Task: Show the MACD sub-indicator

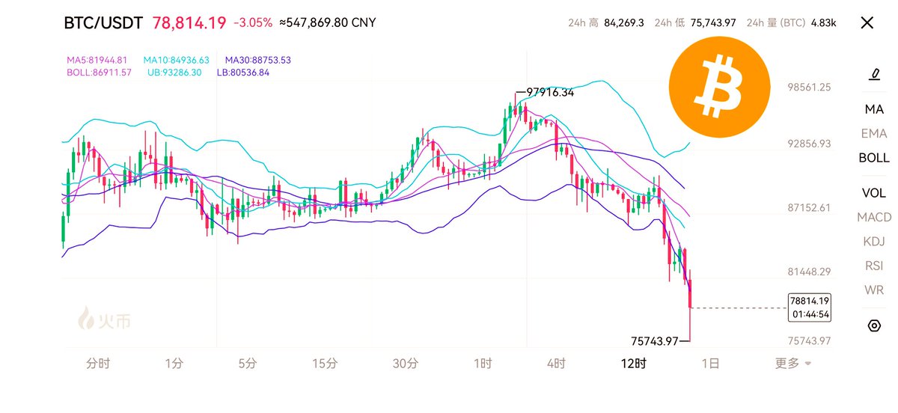Action: (x=874, y=217)
